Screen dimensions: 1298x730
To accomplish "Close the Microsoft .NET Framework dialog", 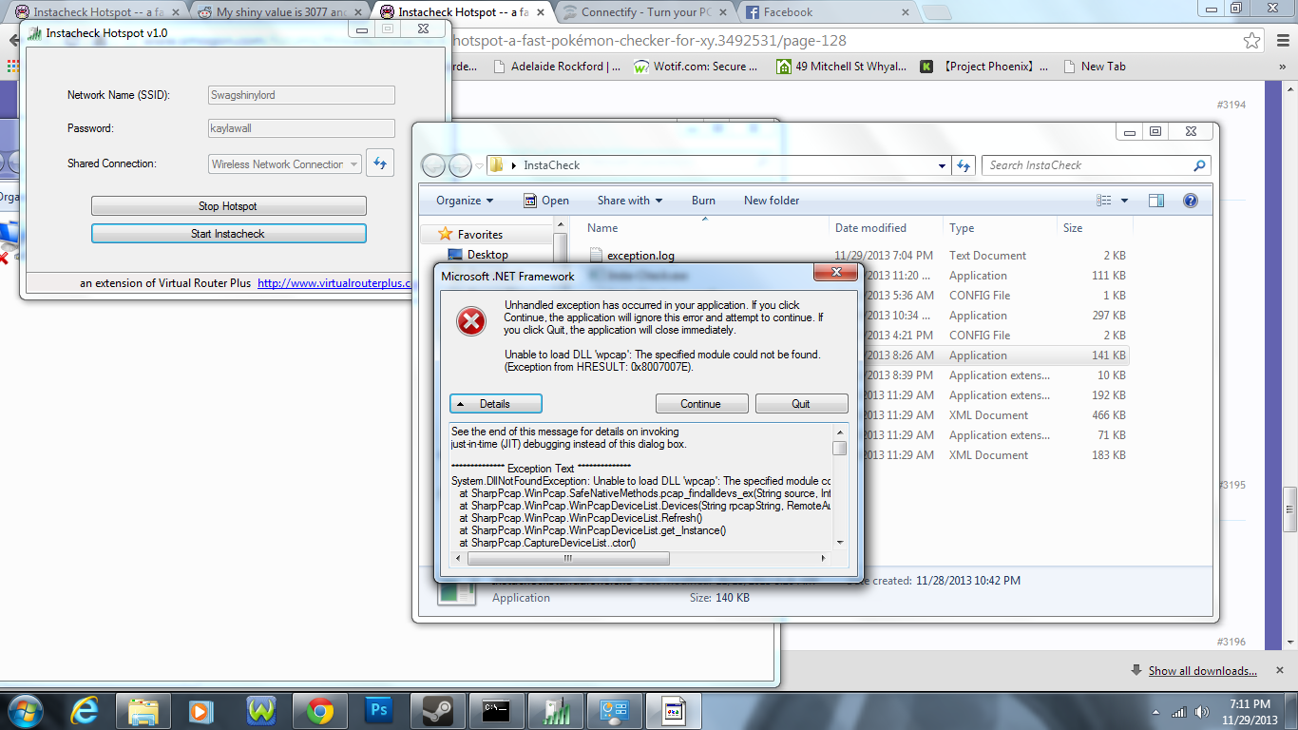I will coord(836,274).
